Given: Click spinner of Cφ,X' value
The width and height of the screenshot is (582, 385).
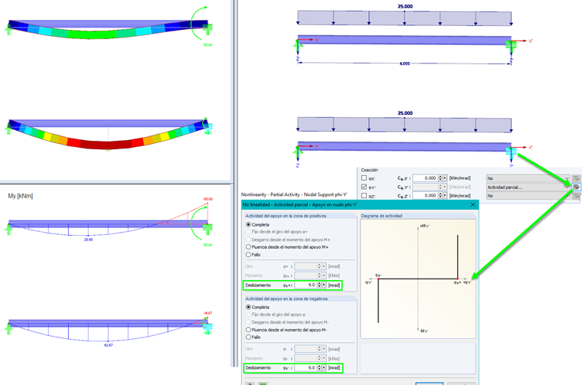Looking at the screenshot, I should coord(440,178).
